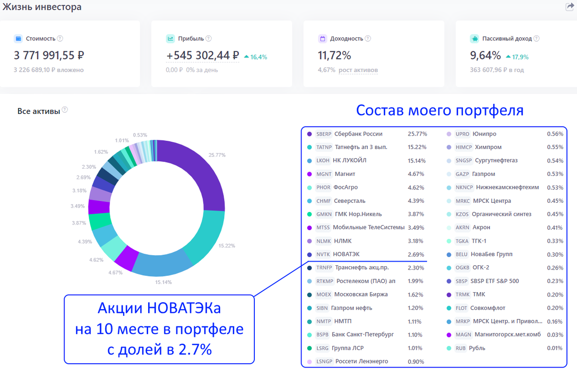
Task: Click the SBERP ticker badge
Action: pyautogui.click(x=324, y=134)
